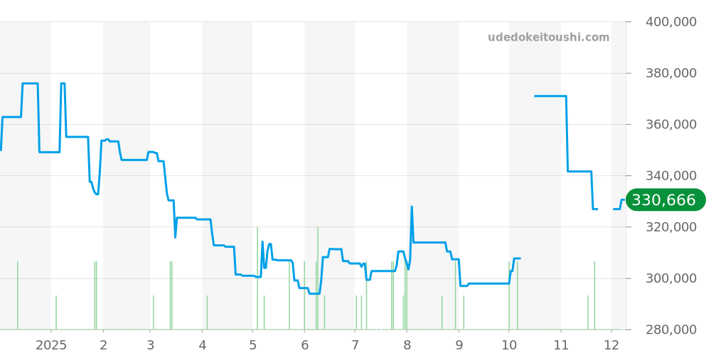The height and width of the screenshot is (355, 711).
Task: Select month 7 label on the x-axis
Action: point(355,345)
